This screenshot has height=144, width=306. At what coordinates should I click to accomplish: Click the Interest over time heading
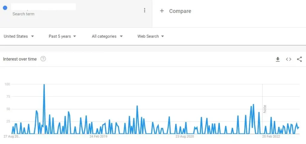click(20, 59)
